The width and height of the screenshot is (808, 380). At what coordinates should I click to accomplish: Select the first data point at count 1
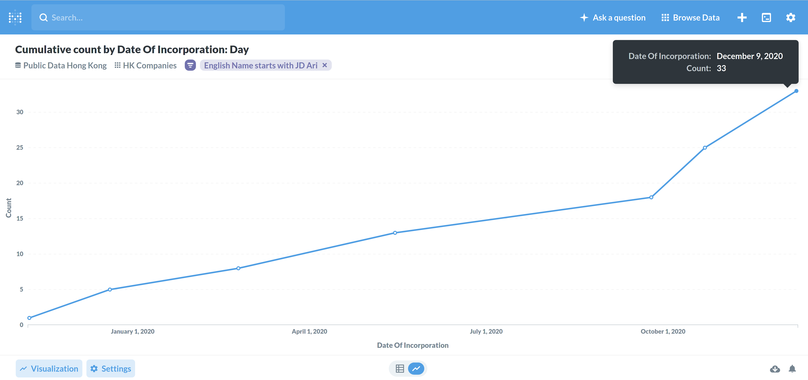pyautogui.click(x=29, y=318)
